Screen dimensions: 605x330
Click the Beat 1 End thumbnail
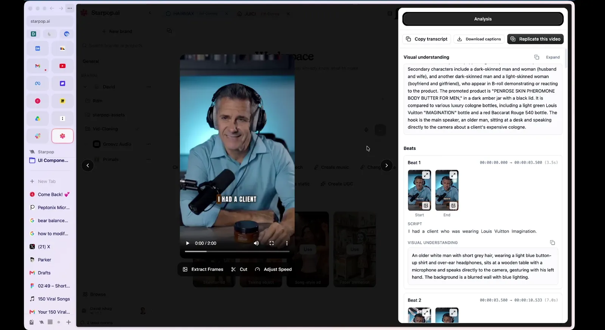[447, 190]
